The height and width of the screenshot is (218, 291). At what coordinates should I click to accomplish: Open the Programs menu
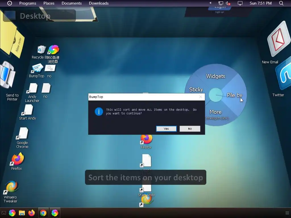pos(28,3)
